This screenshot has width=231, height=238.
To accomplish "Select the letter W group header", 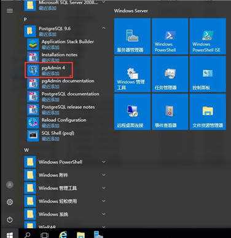I will click(x=26, y=150).
